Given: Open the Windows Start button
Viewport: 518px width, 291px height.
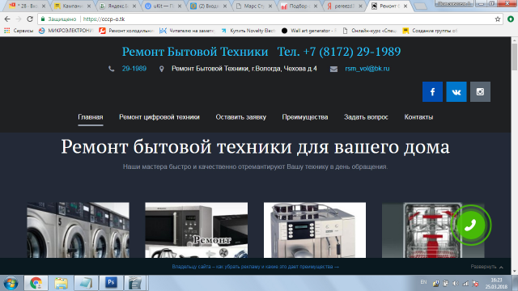Looking at the screenshot, I should click(x=11, y=283).
